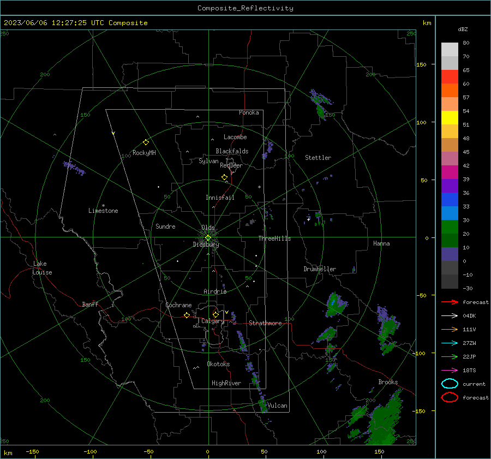Pick the red 65-60 dBZ swatch

450,77
